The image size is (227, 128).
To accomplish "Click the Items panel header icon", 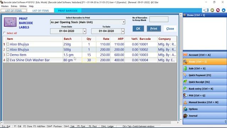I will coord(185,15).
